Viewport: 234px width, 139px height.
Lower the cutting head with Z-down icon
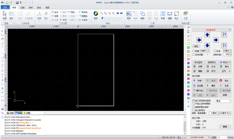224,45
